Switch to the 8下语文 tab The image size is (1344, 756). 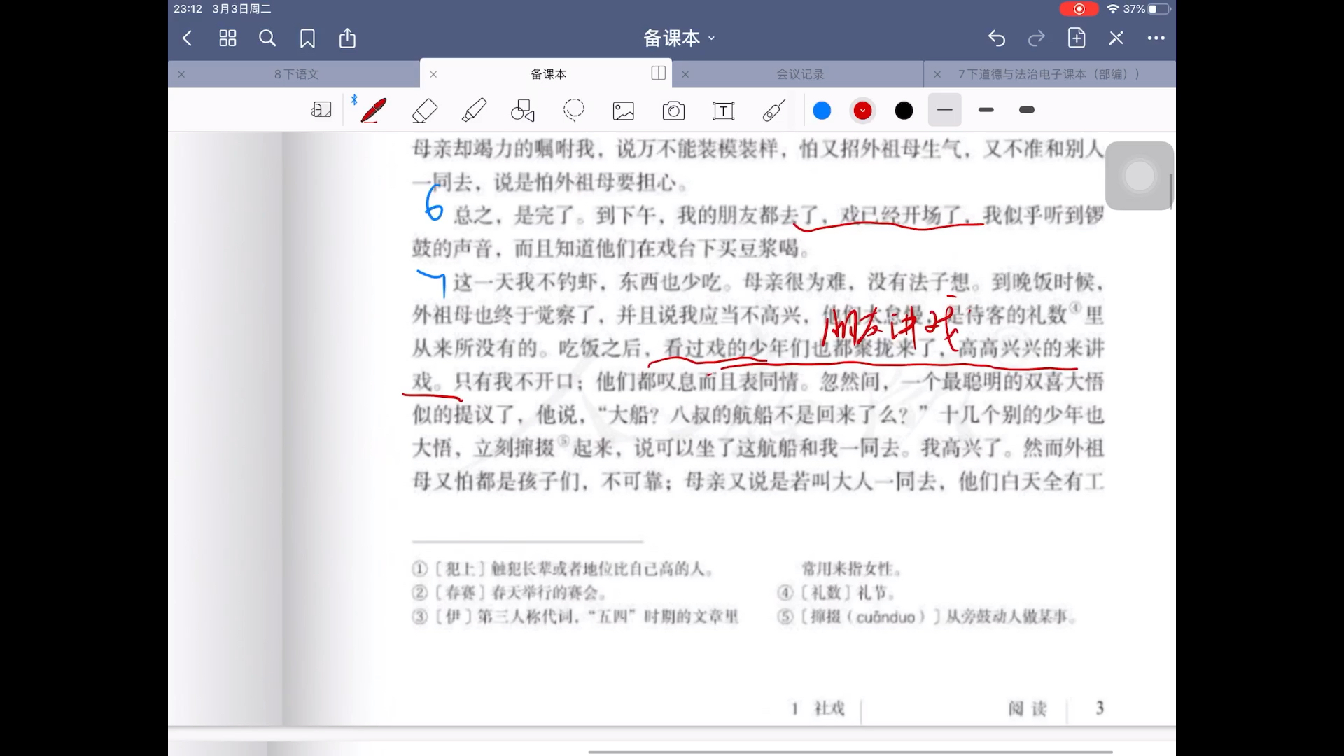(296, 74)
